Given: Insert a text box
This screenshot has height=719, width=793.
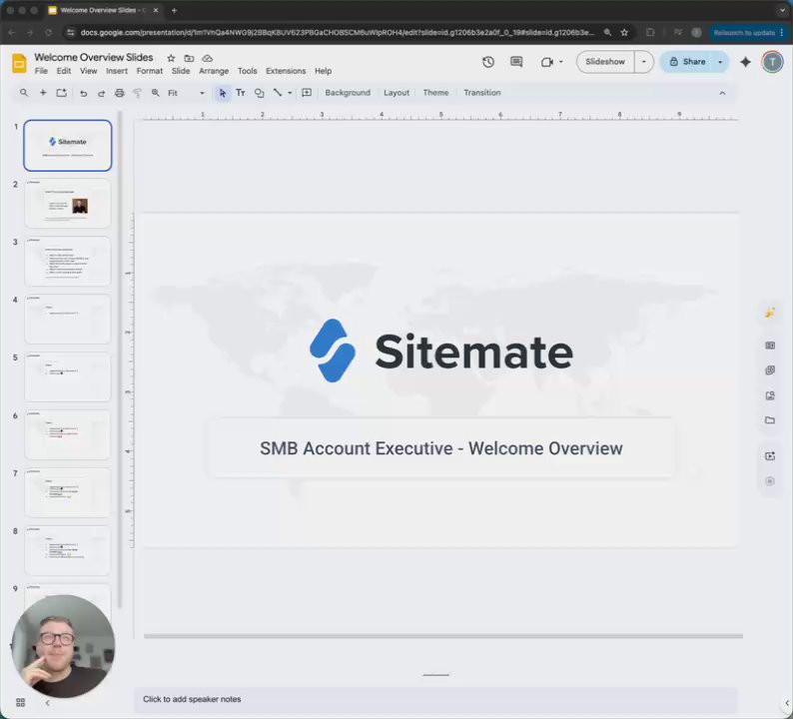Looking at the screenshot, I should (241, 93).
